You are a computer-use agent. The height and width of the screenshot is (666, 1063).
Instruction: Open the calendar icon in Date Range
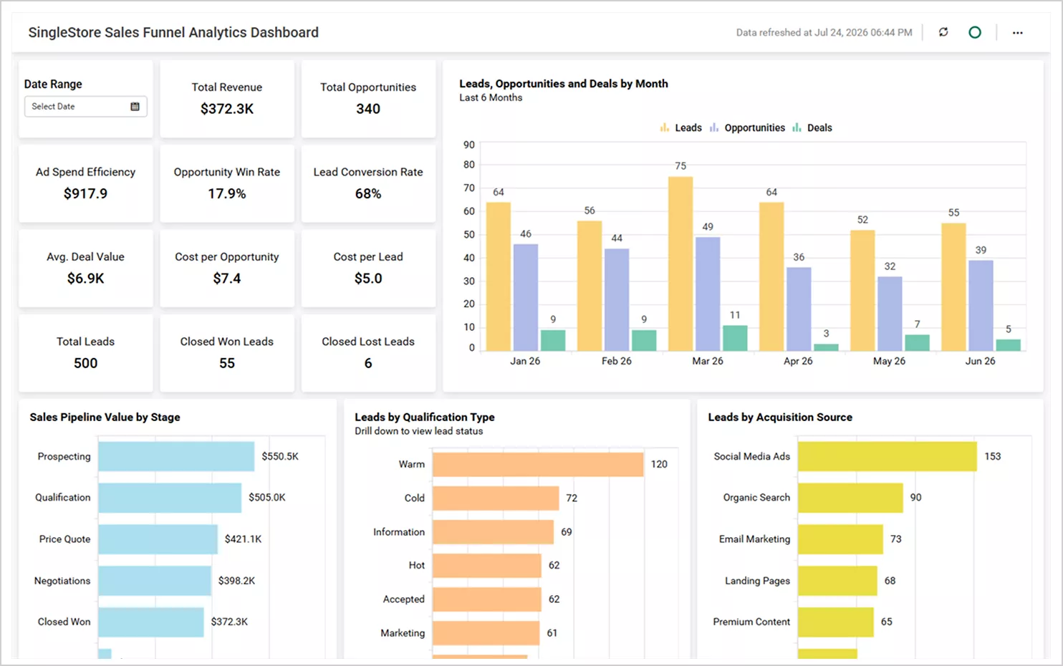pyautogui.click(x=135, y=107)
